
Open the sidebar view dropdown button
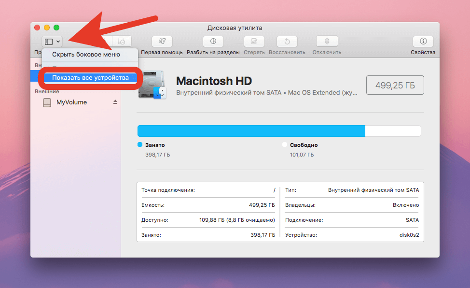click(x=52, y=42)
